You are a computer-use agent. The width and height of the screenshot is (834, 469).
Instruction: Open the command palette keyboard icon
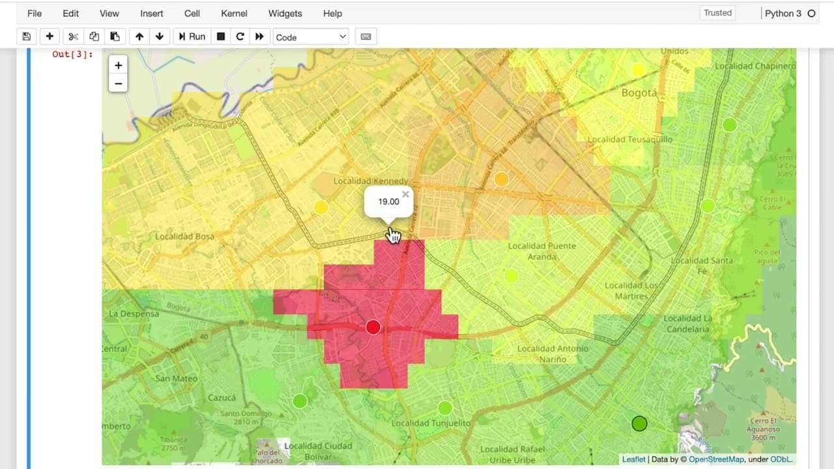(366, 36)
